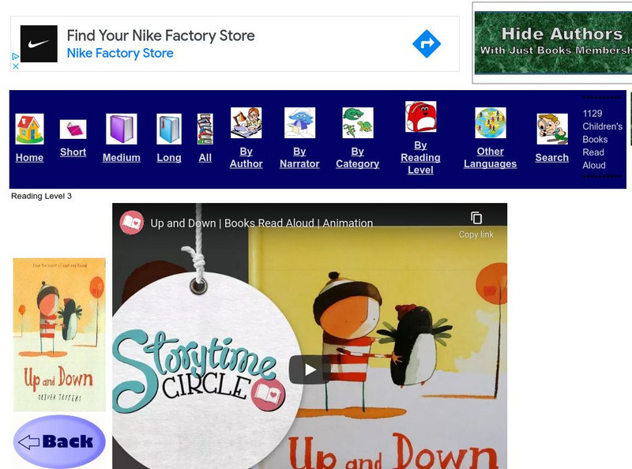Click the Back arrow button

59,441
